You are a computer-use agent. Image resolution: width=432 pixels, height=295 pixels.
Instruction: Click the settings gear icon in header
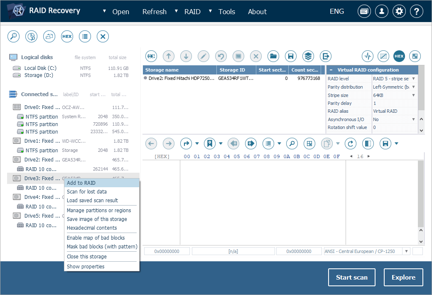399,12
